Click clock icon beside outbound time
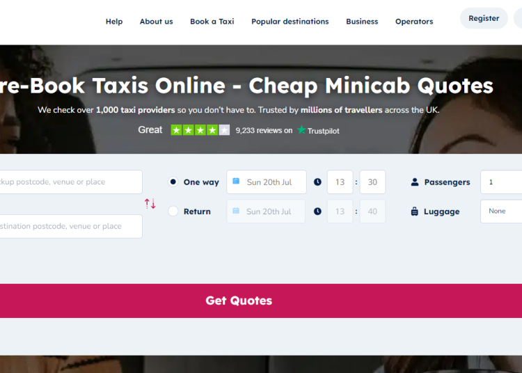Screen dimensions: 522x373 pos(317,182)
